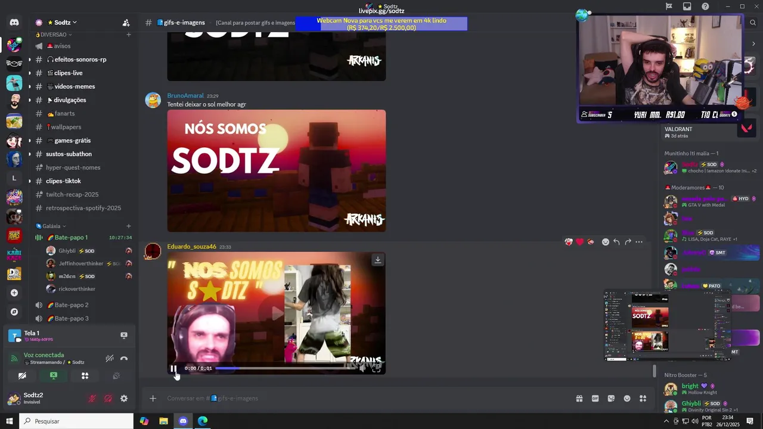Forward Eduardo_souza46's message

pyautogui.click(x=628, y=242)
